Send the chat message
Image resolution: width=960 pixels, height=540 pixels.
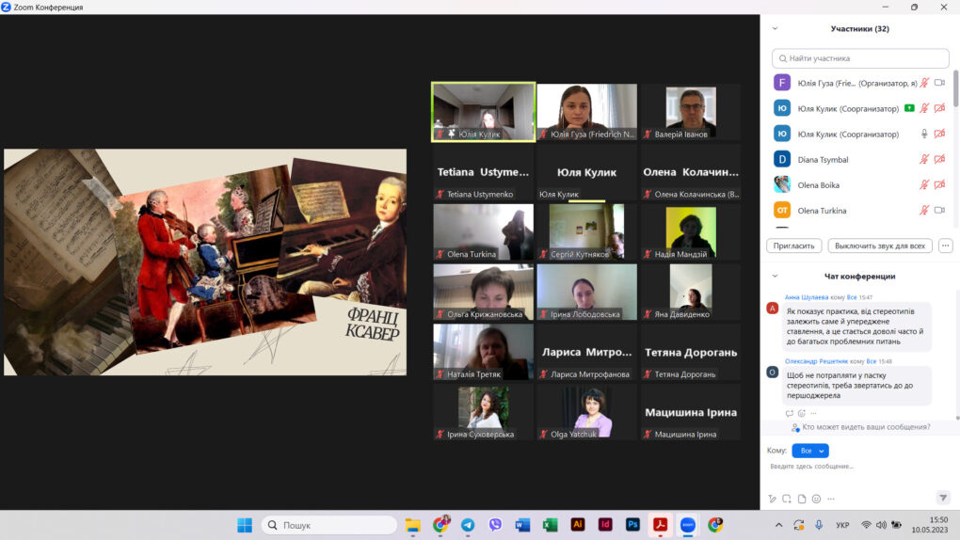tap(943, 497)
